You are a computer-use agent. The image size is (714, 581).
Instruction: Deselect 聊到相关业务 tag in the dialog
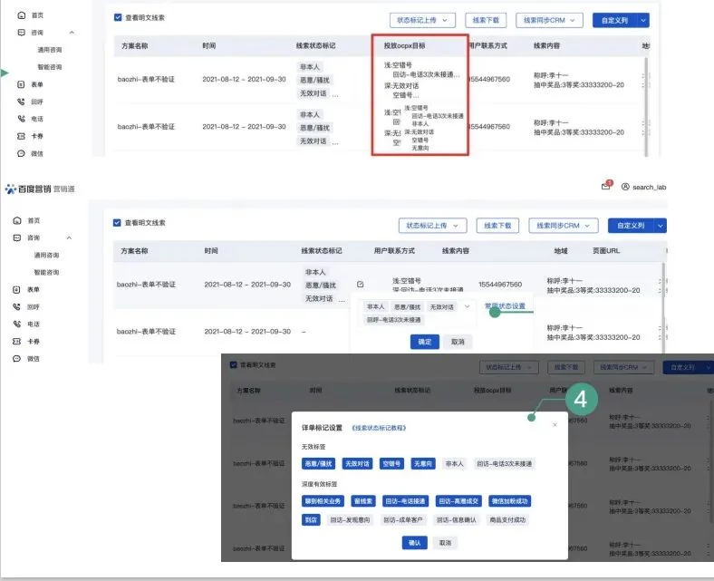tap(323, 501)
